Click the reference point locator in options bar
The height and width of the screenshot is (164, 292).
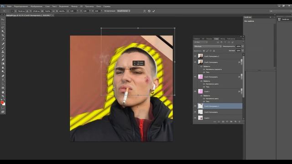(x=12, y=11)
